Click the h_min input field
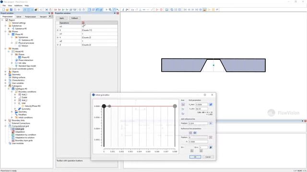This screenshot has height=172, width=307. [x=201, y=109]
